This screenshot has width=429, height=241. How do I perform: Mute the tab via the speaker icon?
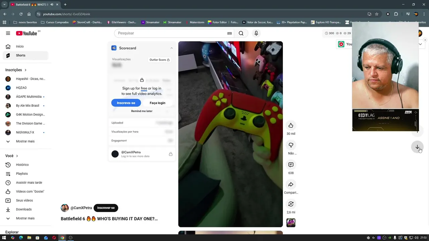coord(52,5)
